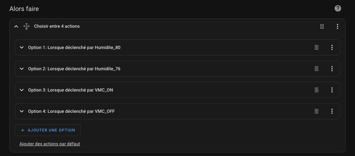Open the overflow menu for Option 3
355x156 pixels.
[x=332, y=90]
